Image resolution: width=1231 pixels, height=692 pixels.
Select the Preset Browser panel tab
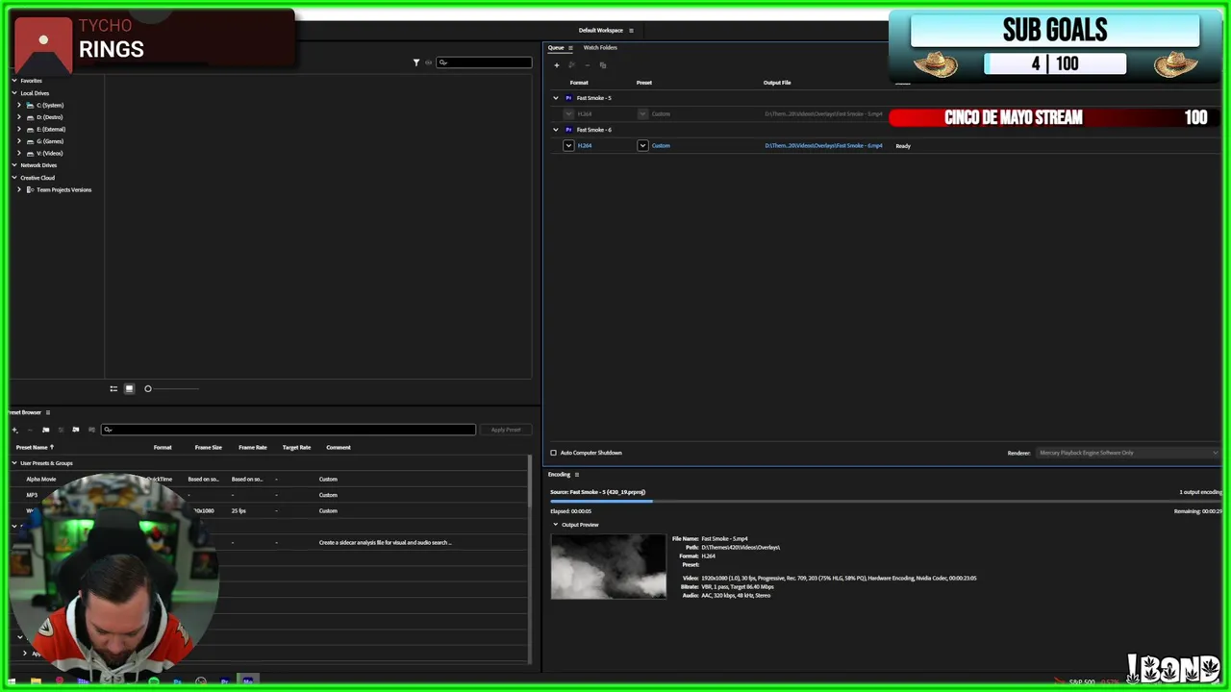(x=25, y=412)
